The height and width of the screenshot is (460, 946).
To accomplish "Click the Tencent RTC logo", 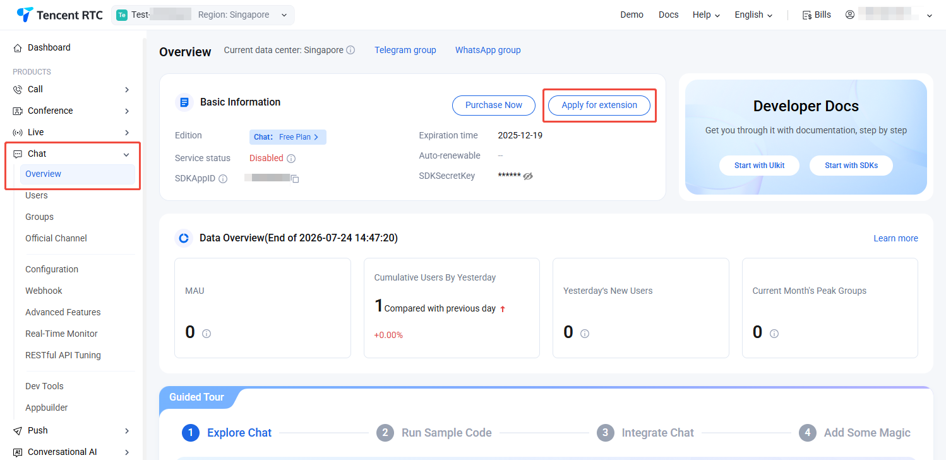I will coord(59,15).
